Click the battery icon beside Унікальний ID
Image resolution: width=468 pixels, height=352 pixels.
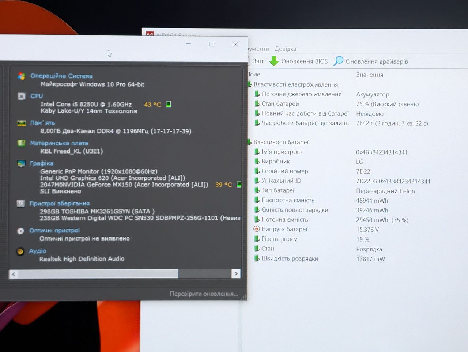click(257, 181)
